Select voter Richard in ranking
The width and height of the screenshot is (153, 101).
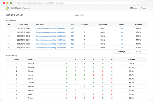[x=31, y=86]
